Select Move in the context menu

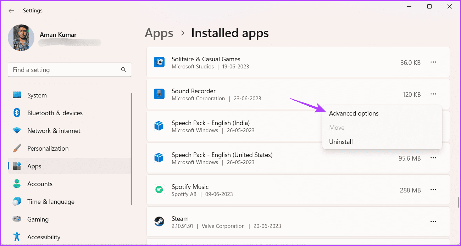[382, 128]
